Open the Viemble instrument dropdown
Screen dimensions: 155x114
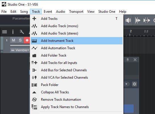[x=20, y=50]
